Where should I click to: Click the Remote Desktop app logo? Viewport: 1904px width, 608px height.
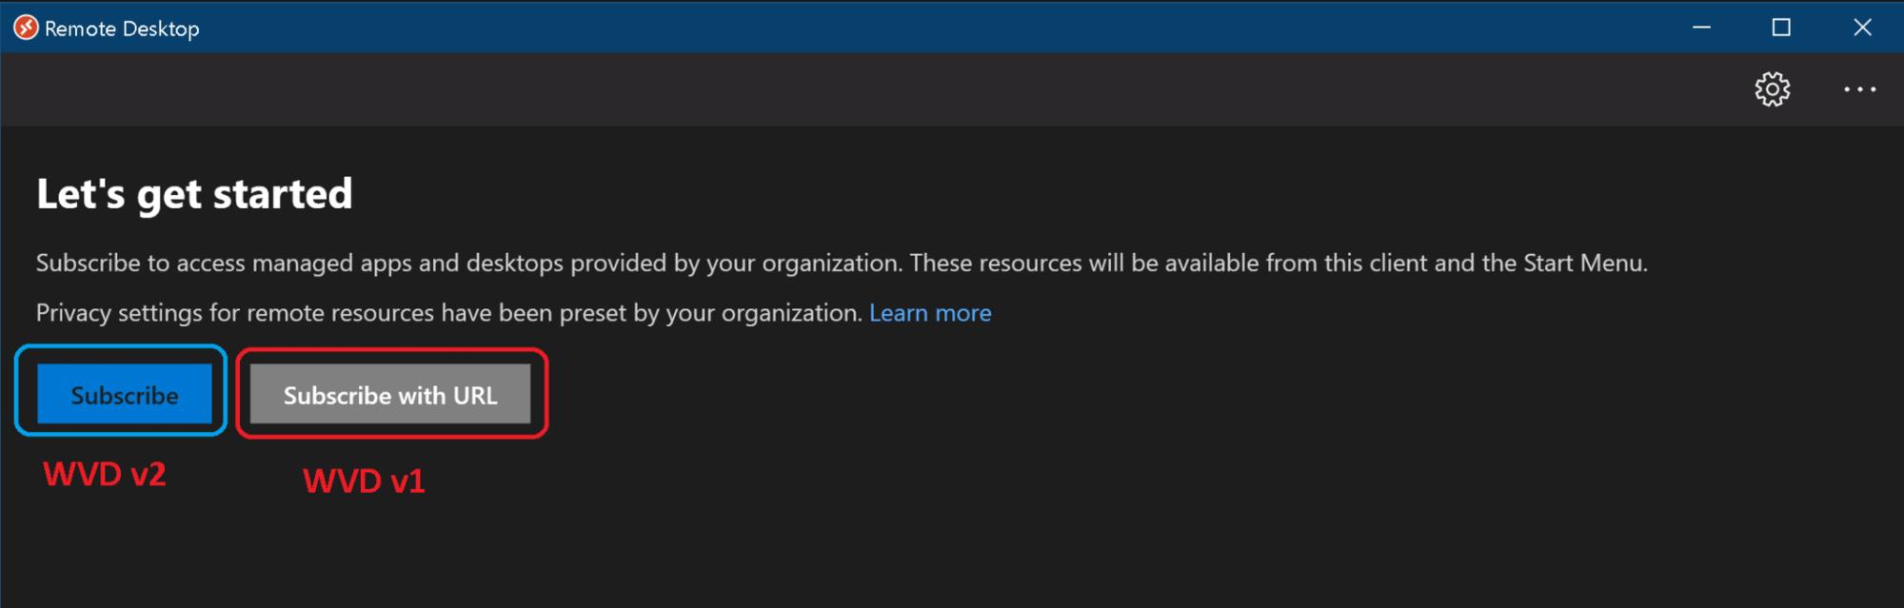click(x=26, y=28)
